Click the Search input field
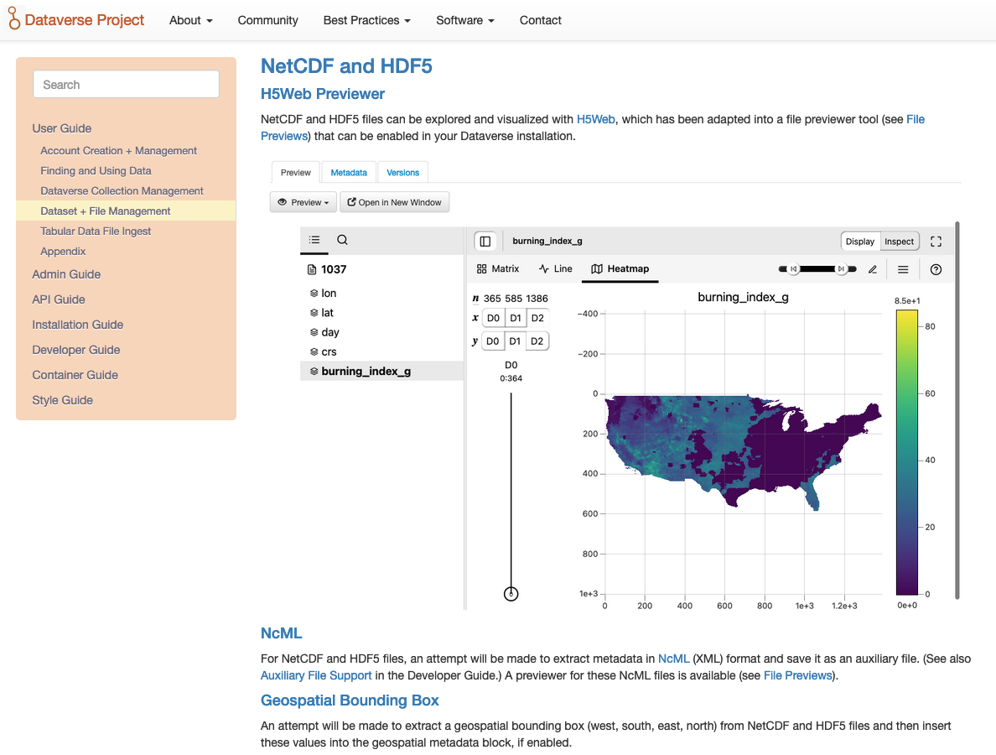Image resolution: width=996 pixels, height=755 pixels. coord(126,85)
